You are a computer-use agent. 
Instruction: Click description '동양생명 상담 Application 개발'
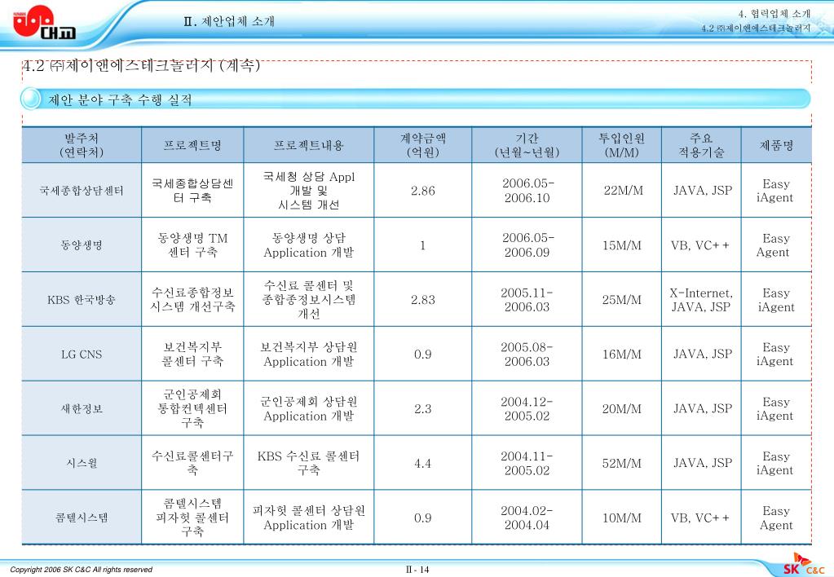pos(308,245)
